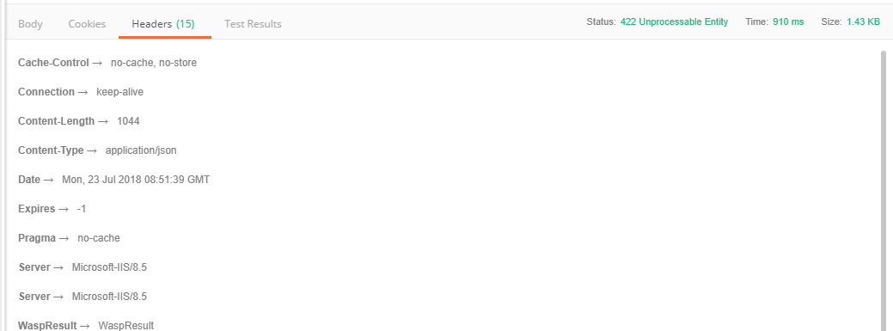
Task: Click the first Microsoft-IIS/8.5 value
Action: tap(109, 267)
